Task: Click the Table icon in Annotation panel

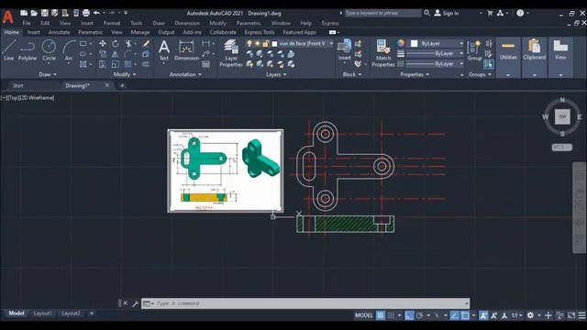Action: (205, 64)
